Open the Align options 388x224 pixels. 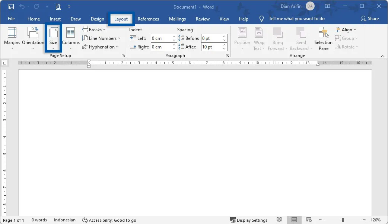click(x=346, y=29)
